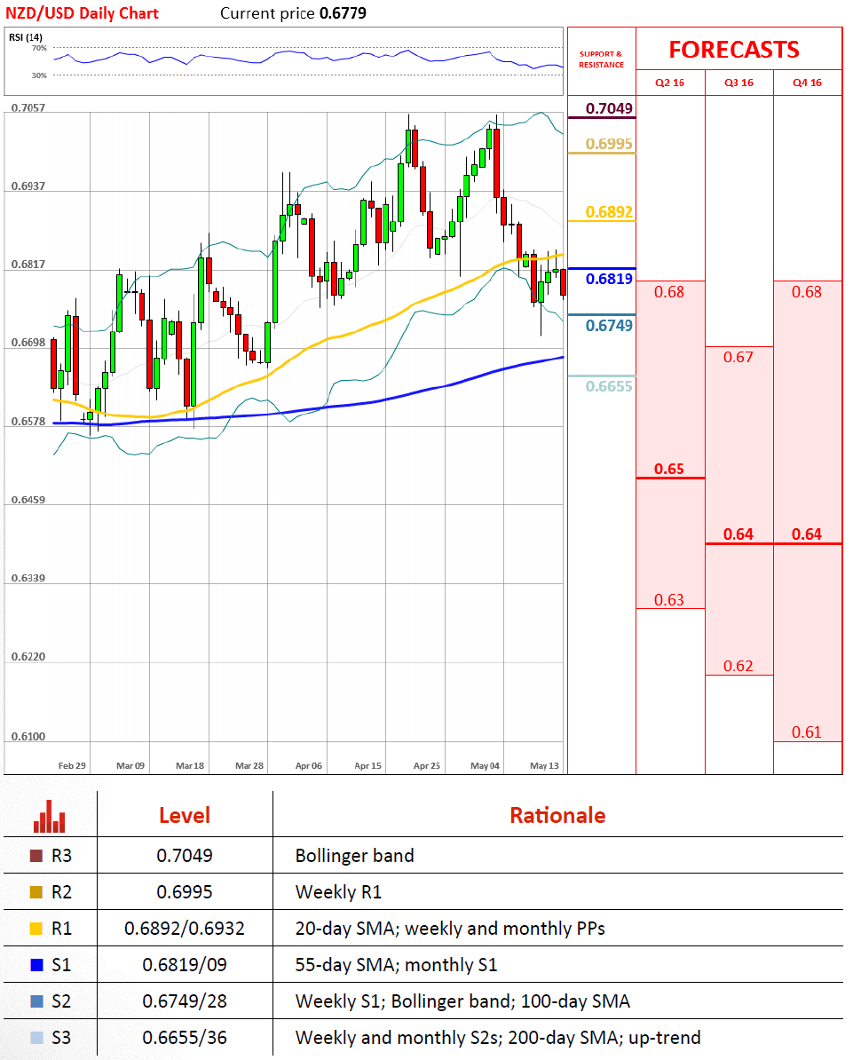Click resistance level 0.6892 in sidebar
Image resolution: width=853 pixels, height=1060 pixels.
[609, 212]
